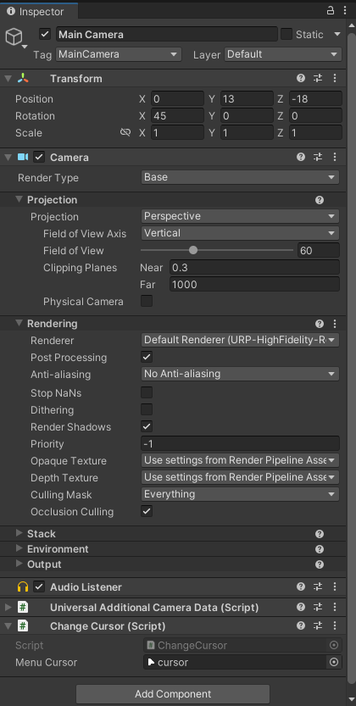Enable Dithering checkbox
Screen dimensions: 356x706
coord(147,409)
